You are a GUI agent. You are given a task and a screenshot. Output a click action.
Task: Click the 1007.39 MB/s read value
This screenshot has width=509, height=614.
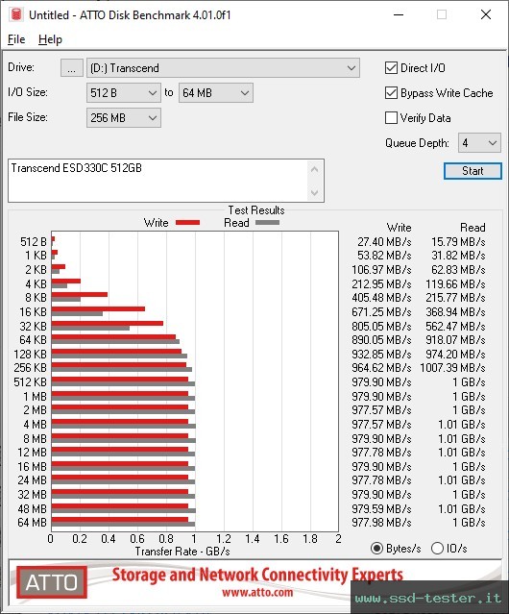click(452, 368)
